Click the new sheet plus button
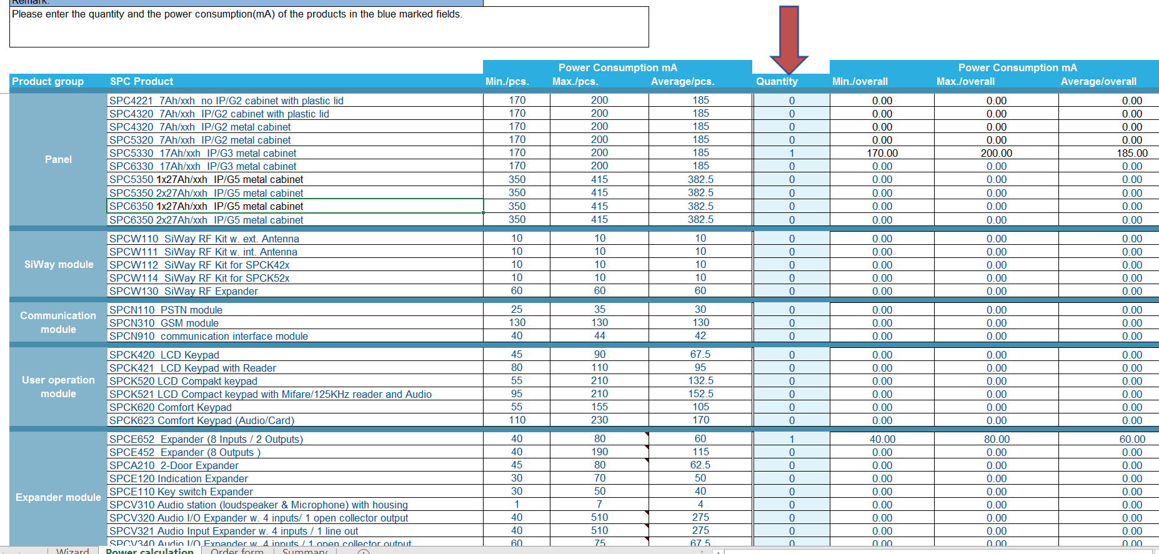Screen dimensions: 1159x554 coord(364,552)
